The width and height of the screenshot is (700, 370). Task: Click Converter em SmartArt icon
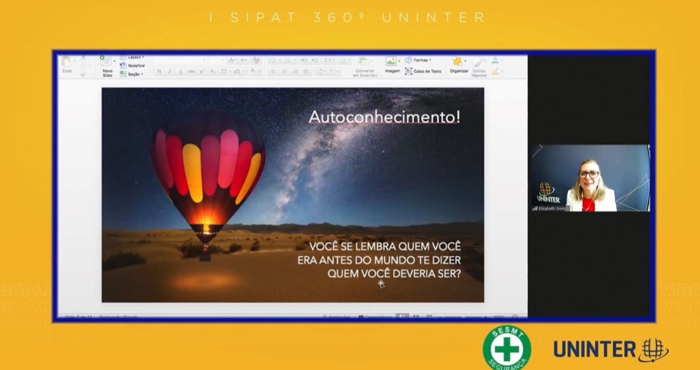(364, 63)
